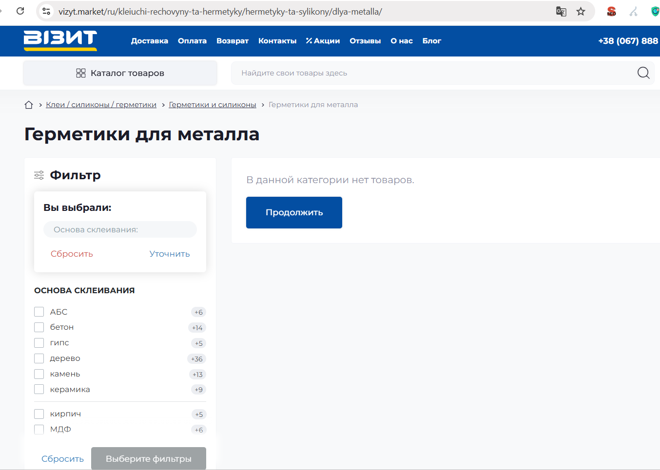The height and width of the screenshot is (470, 660).
Task: Open the Акции promotions page
Action: (x=323, y=41)
